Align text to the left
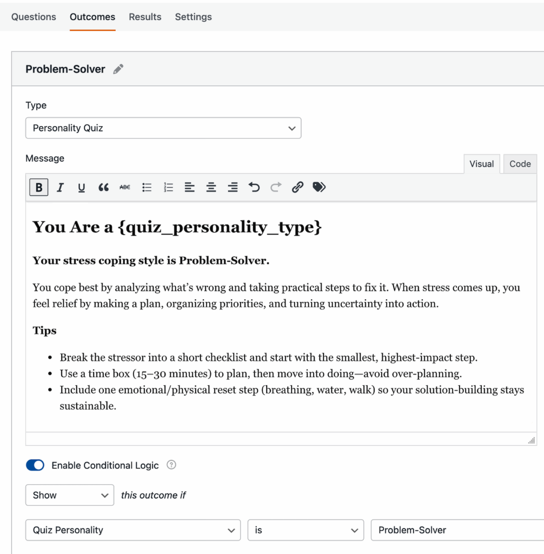Viewport: 544px width, 554px height. tap(190, 187)
